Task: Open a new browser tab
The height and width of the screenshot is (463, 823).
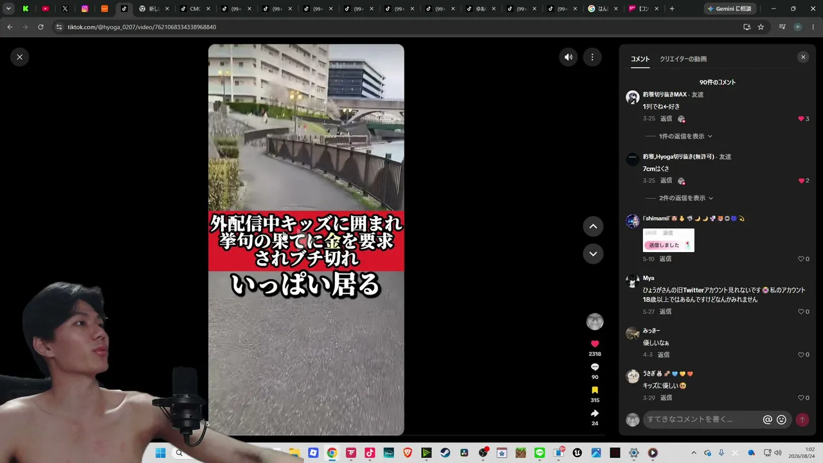Action: (x=672, y=9)
